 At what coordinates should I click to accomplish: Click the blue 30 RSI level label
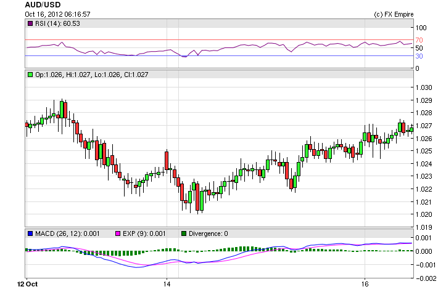[x=419, y=56]
